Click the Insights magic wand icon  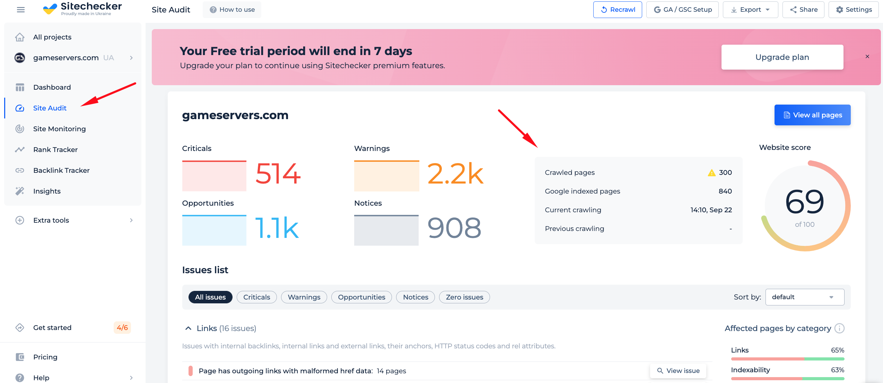coord(20,191)
